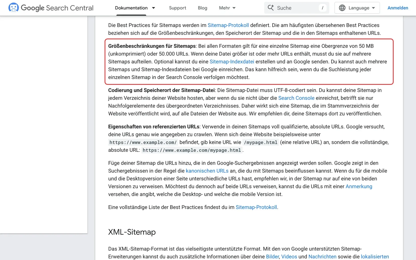This screenshot has width=416, height=260.
Task: Focus the Suche search field
Action: click(x=297, y=8)
